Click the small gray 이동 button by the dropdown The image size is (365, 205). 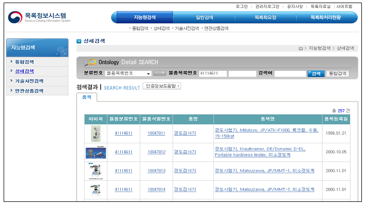[x=160, y=74]
